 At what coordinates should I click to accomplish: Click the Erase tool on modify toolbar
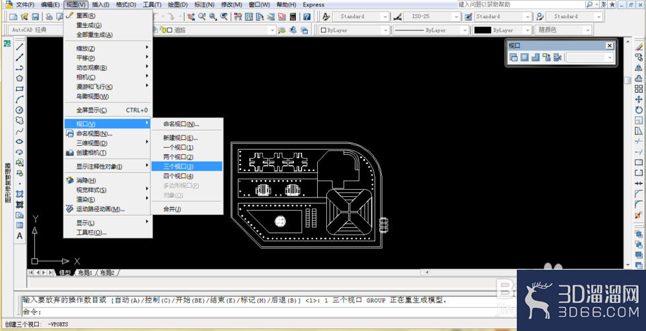click(x=639, y=47)
